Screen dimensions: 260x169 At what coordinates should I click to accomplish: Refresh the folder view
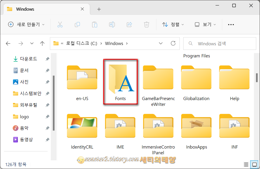[x=173, y=43]
